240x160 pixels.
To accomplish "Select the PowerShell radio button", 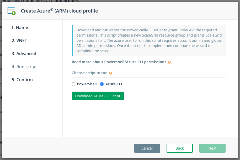I will click(73, 84).
